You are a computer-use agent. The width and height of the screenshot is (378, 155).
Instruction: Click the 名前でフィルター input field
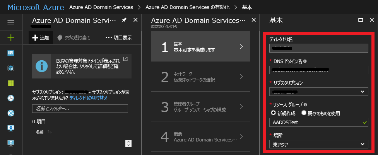point(80,109)
